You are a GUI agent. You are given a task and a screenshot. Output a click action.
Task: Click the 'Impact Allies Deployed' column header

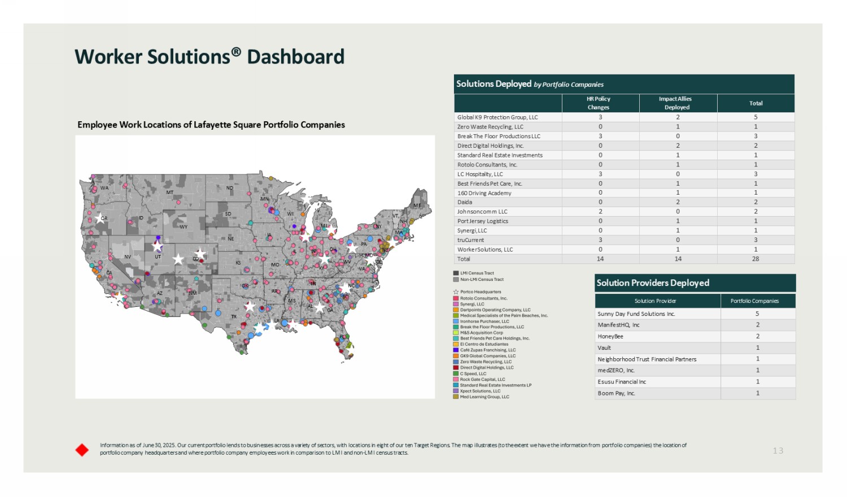678,103
